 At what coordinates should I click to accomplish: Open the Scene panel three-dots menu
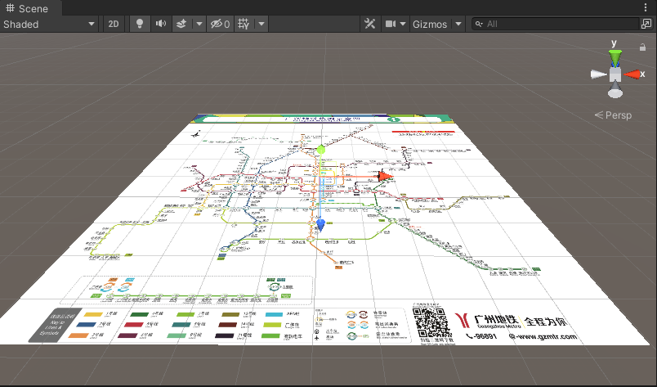(646, 7)
